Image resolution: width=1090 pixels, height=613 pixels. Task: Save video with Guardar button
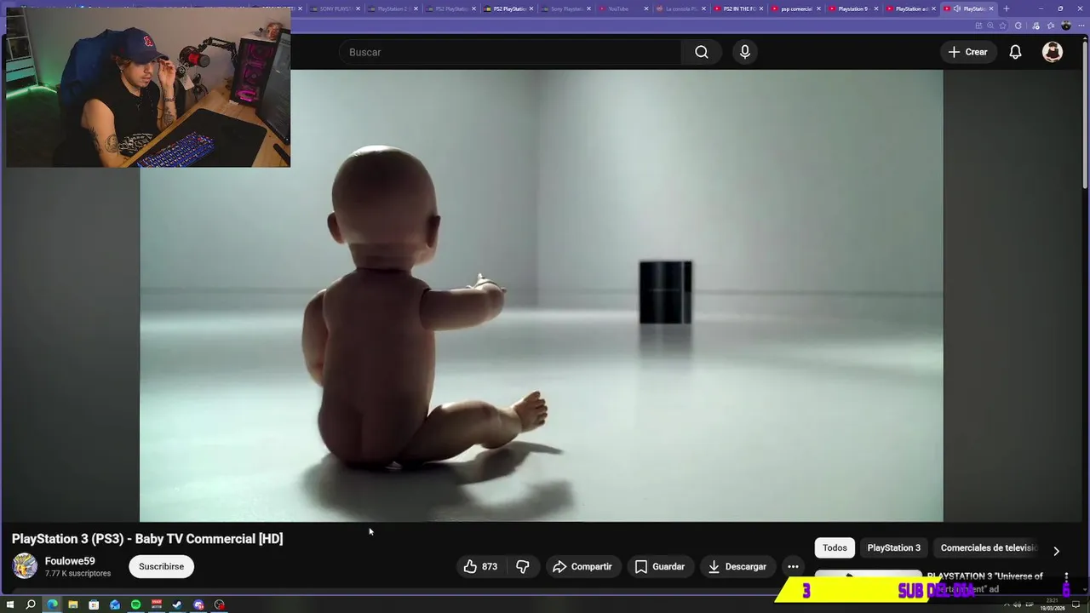pyautogui.click(x=660, y=566)
